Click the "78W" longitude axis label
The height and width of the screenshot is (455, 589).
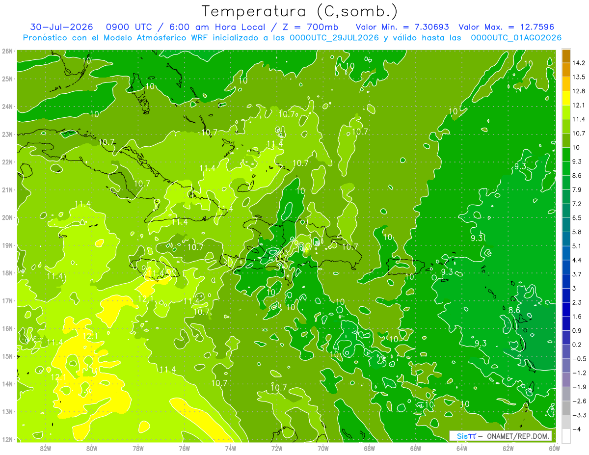pyautogui.click(x=138, y=448)
